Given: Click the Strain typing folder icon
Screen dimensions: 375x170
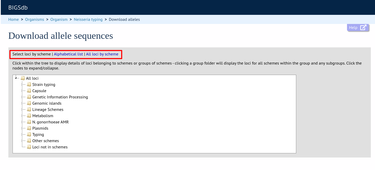Looking at the screenshot, I should coord(29,84).
